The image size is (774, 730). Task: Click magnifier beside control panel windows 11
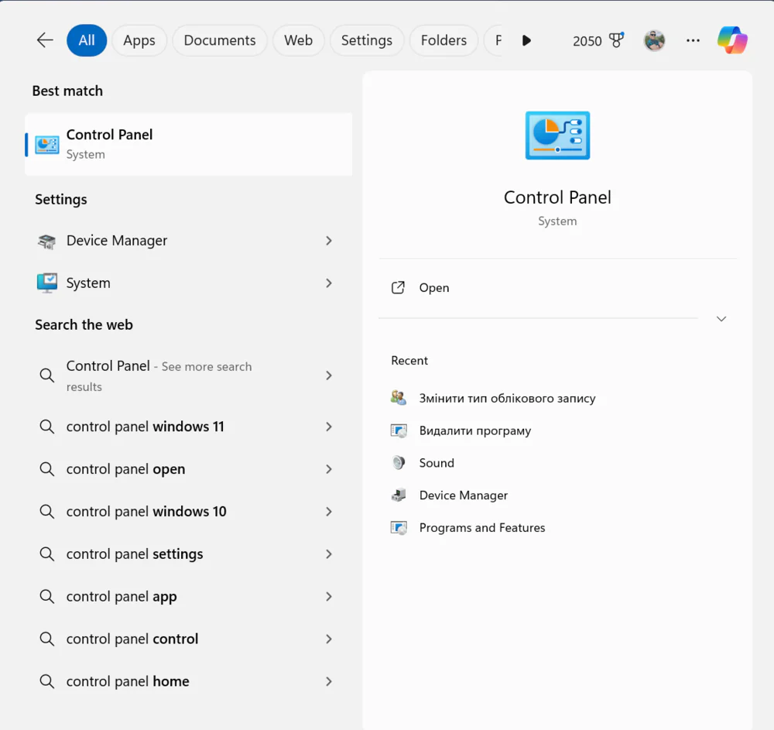47,427
